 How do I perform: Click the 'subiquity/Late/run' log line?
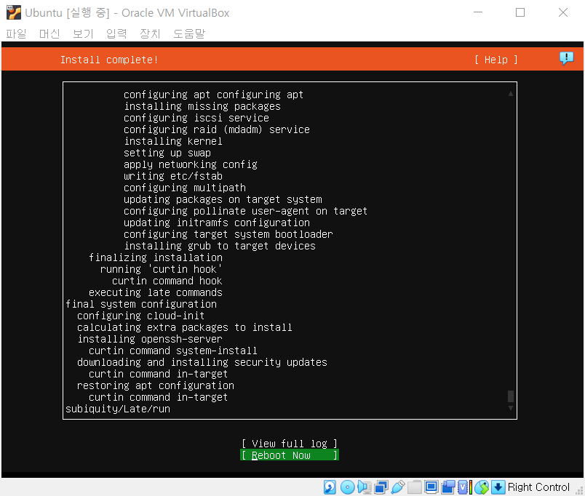pos(118,409)
